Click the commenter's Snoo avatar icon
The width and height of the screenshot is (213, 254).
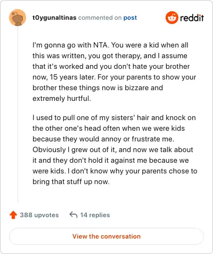18,18
